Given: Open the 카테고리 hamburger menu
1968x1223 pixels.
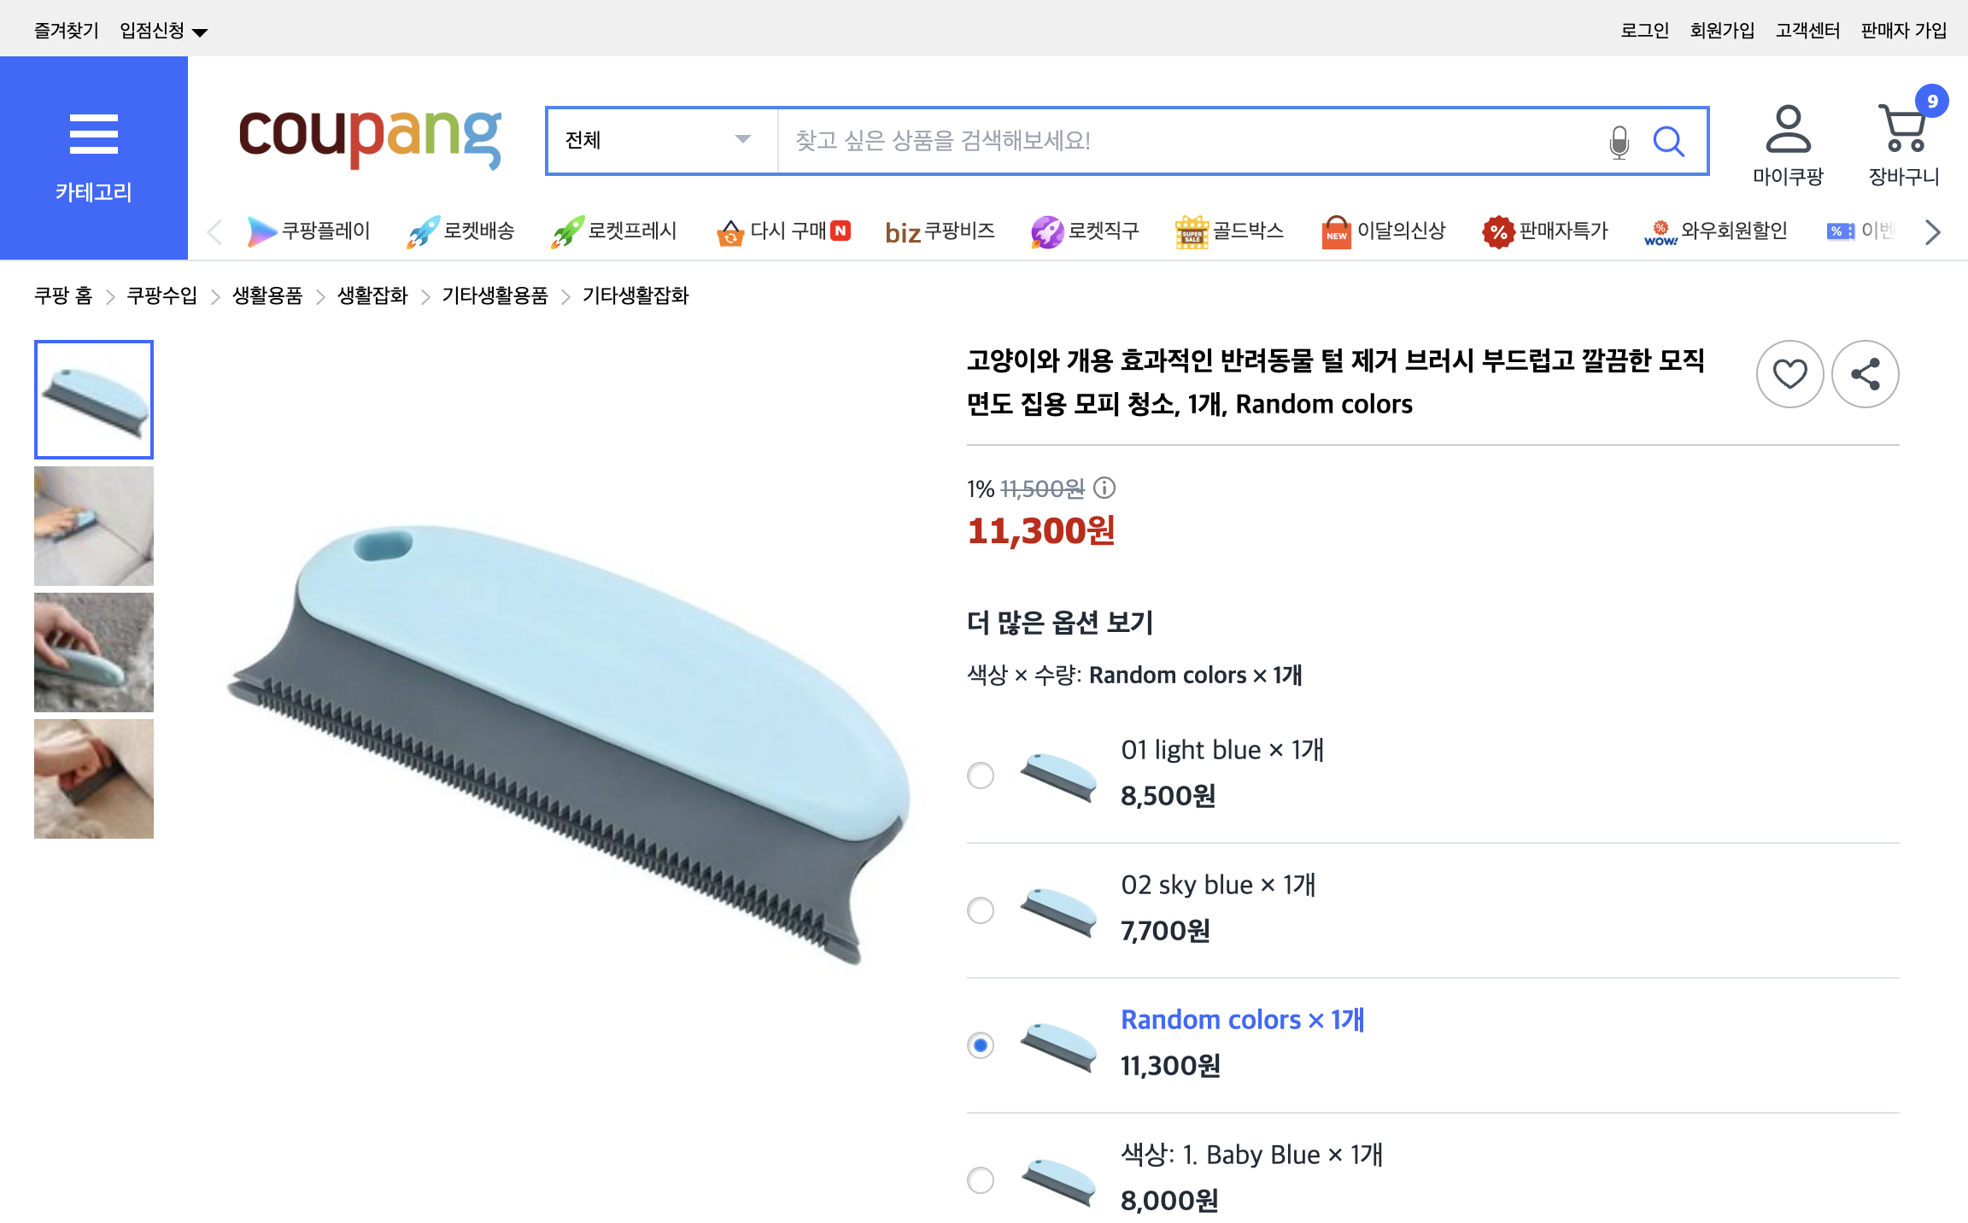Looking at the screenshot, I should 93,134.
